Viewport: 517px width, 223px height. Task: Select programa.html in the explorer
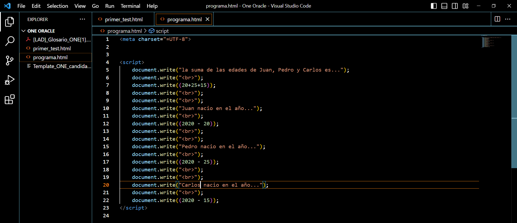56,57
